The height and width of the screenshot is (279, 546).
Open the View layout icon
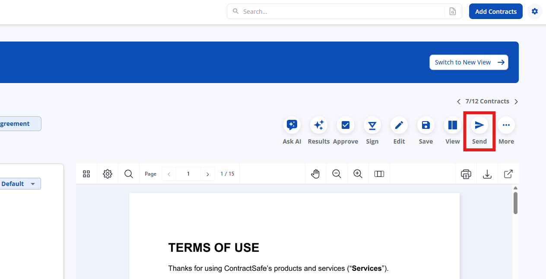(453, 125)
